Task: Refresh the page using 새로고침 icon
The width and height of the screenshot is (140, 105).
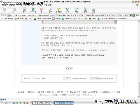Action: (33, 10)
